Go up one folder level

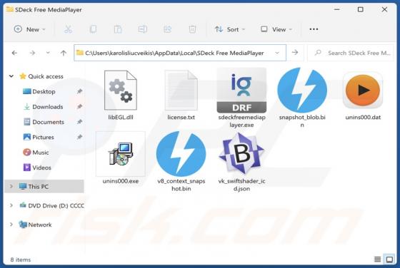coord(64,53)
